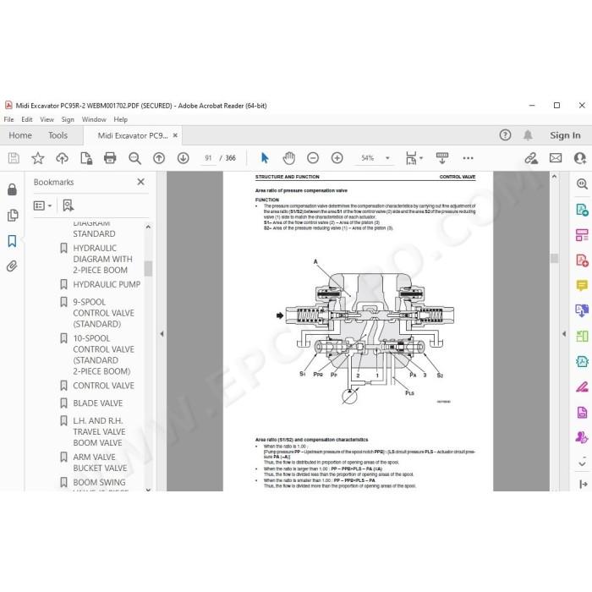Open the fit page view options
This screenshot has width=592, height=592.
tap(414, 158)
